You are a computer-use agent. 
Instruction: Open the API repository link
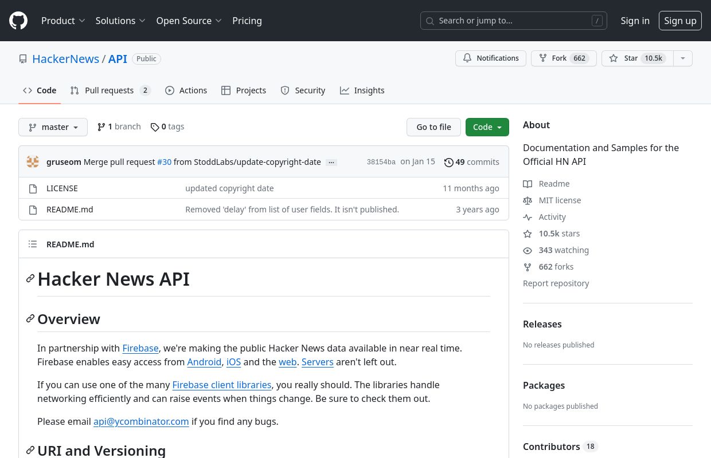[x=118, y=59]
